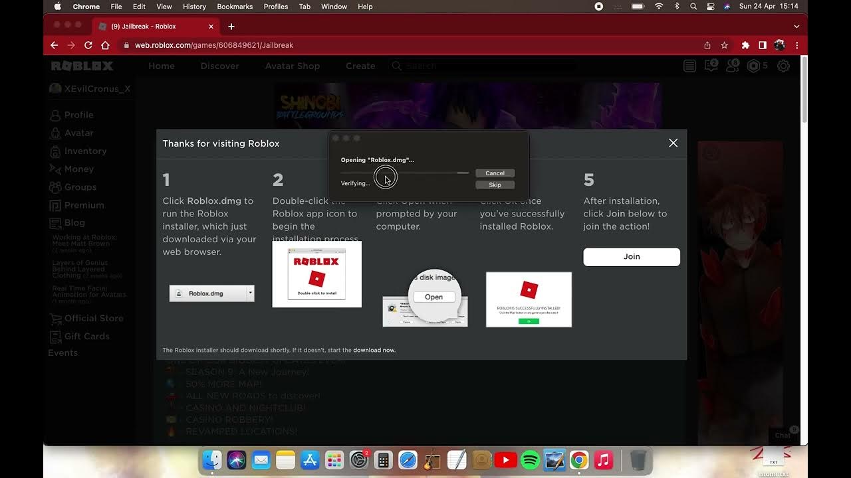Open Official Store in sidebar
This screenshot has height=478, width=851.
click(x=86, y=319)
